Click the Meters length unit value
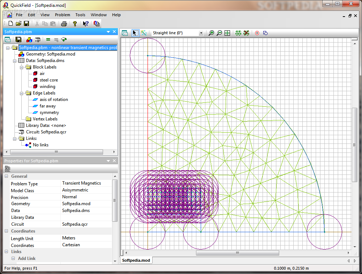The width and height of the screenshot is (362, 274). point(69,238)
